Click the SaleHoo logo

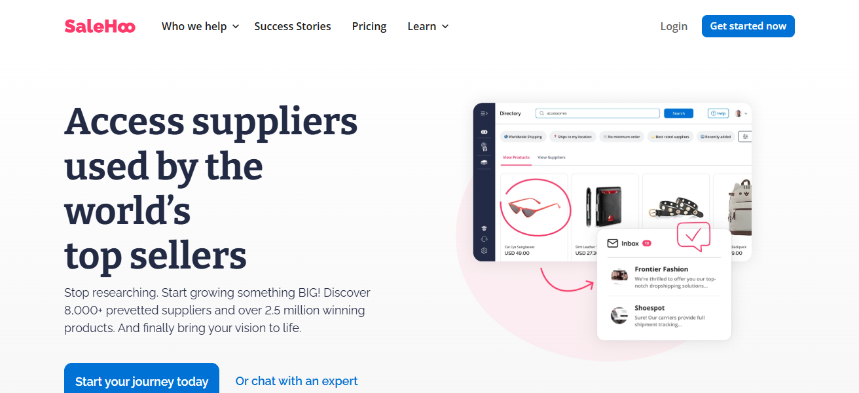tap(100, 26)
